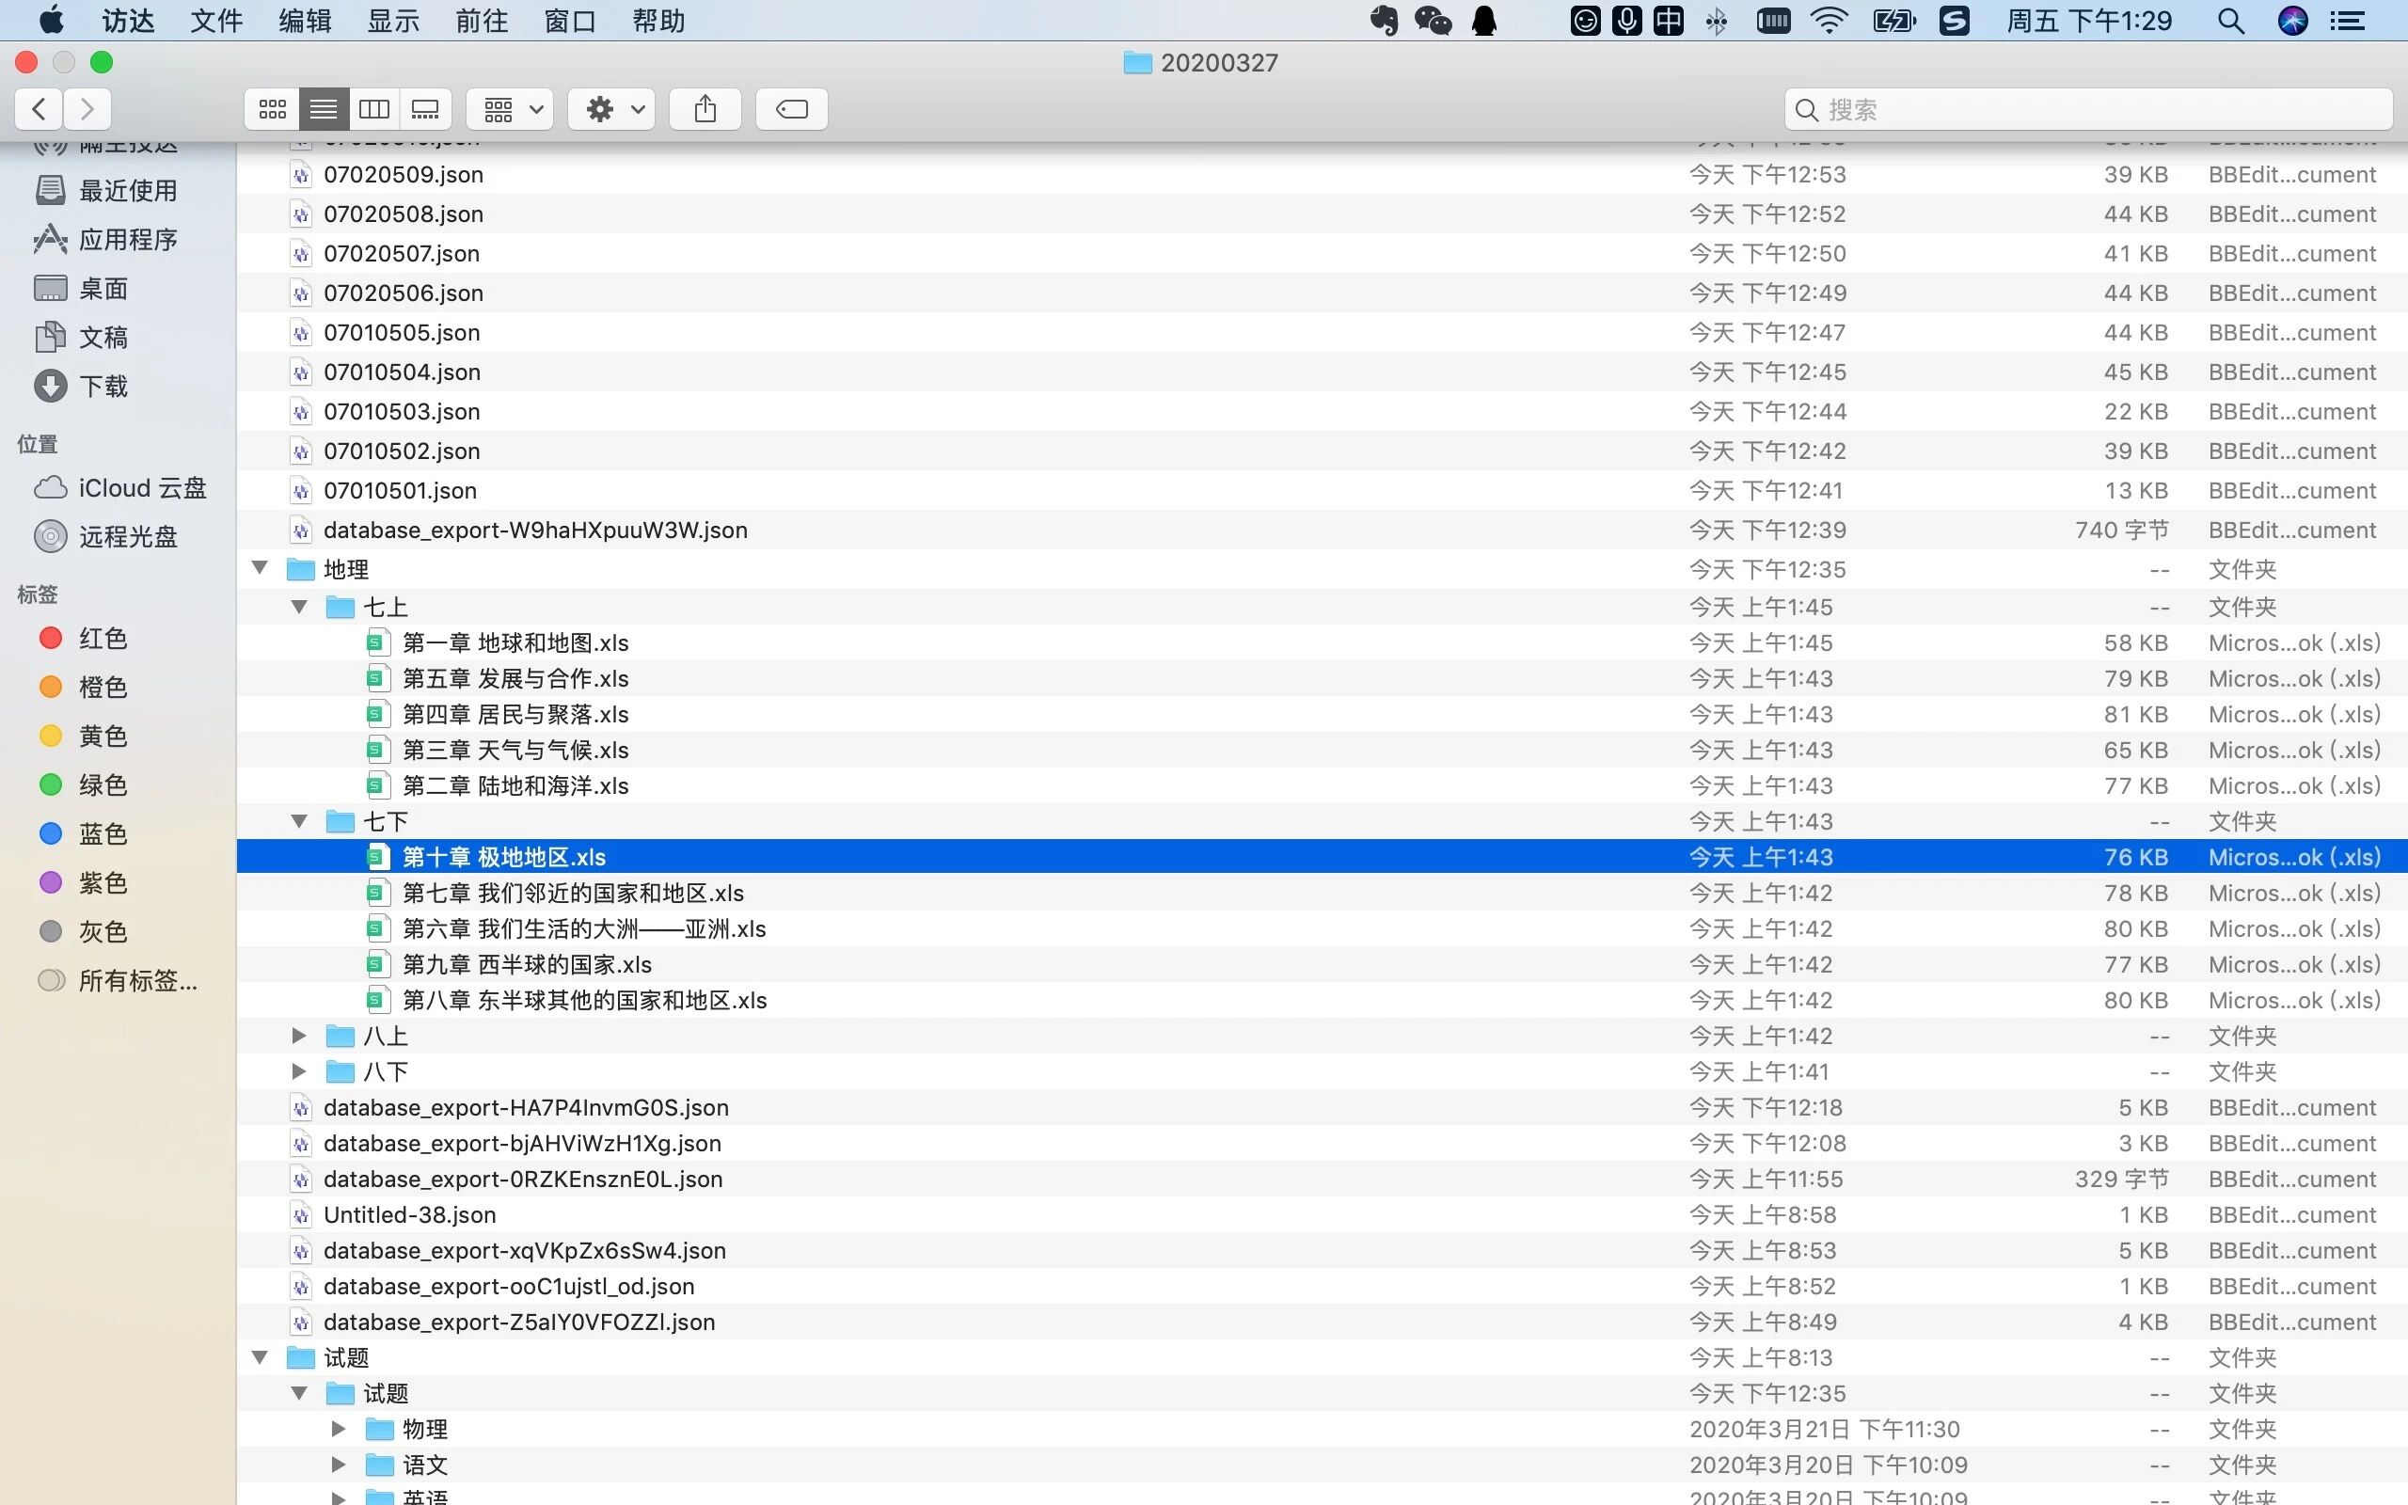
Task: Switch to gallery view in toolbar
Action: coord(426,108)
